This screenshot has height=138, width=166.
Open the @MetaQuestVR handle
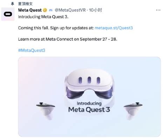coord(70,10)
